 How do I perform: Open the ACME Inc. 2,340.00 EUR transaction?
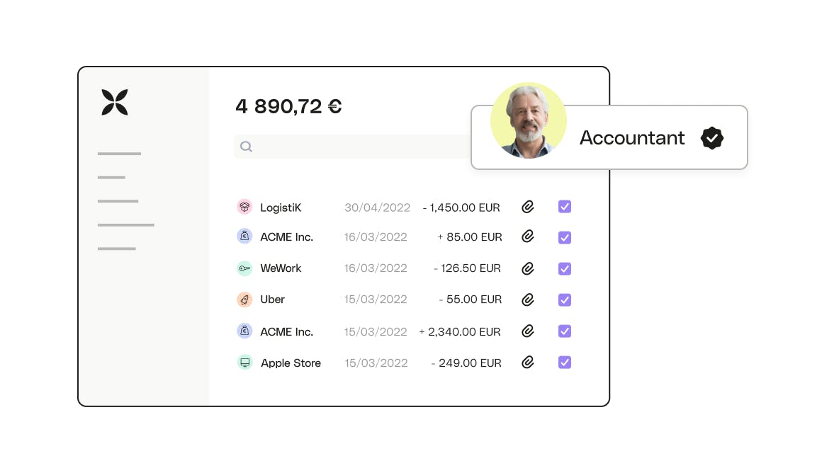pos(286,331)
